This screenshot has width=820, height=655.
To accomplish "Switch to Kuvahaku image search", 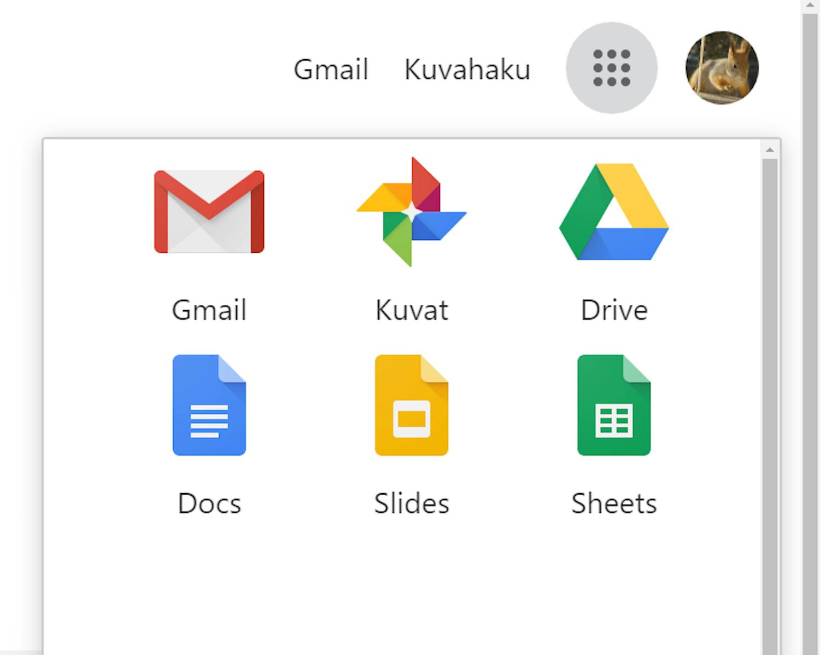I will pos(467,69).
